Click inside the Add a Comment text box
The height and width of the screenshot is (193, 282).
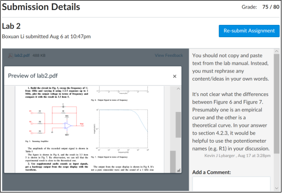coord(231,183)
